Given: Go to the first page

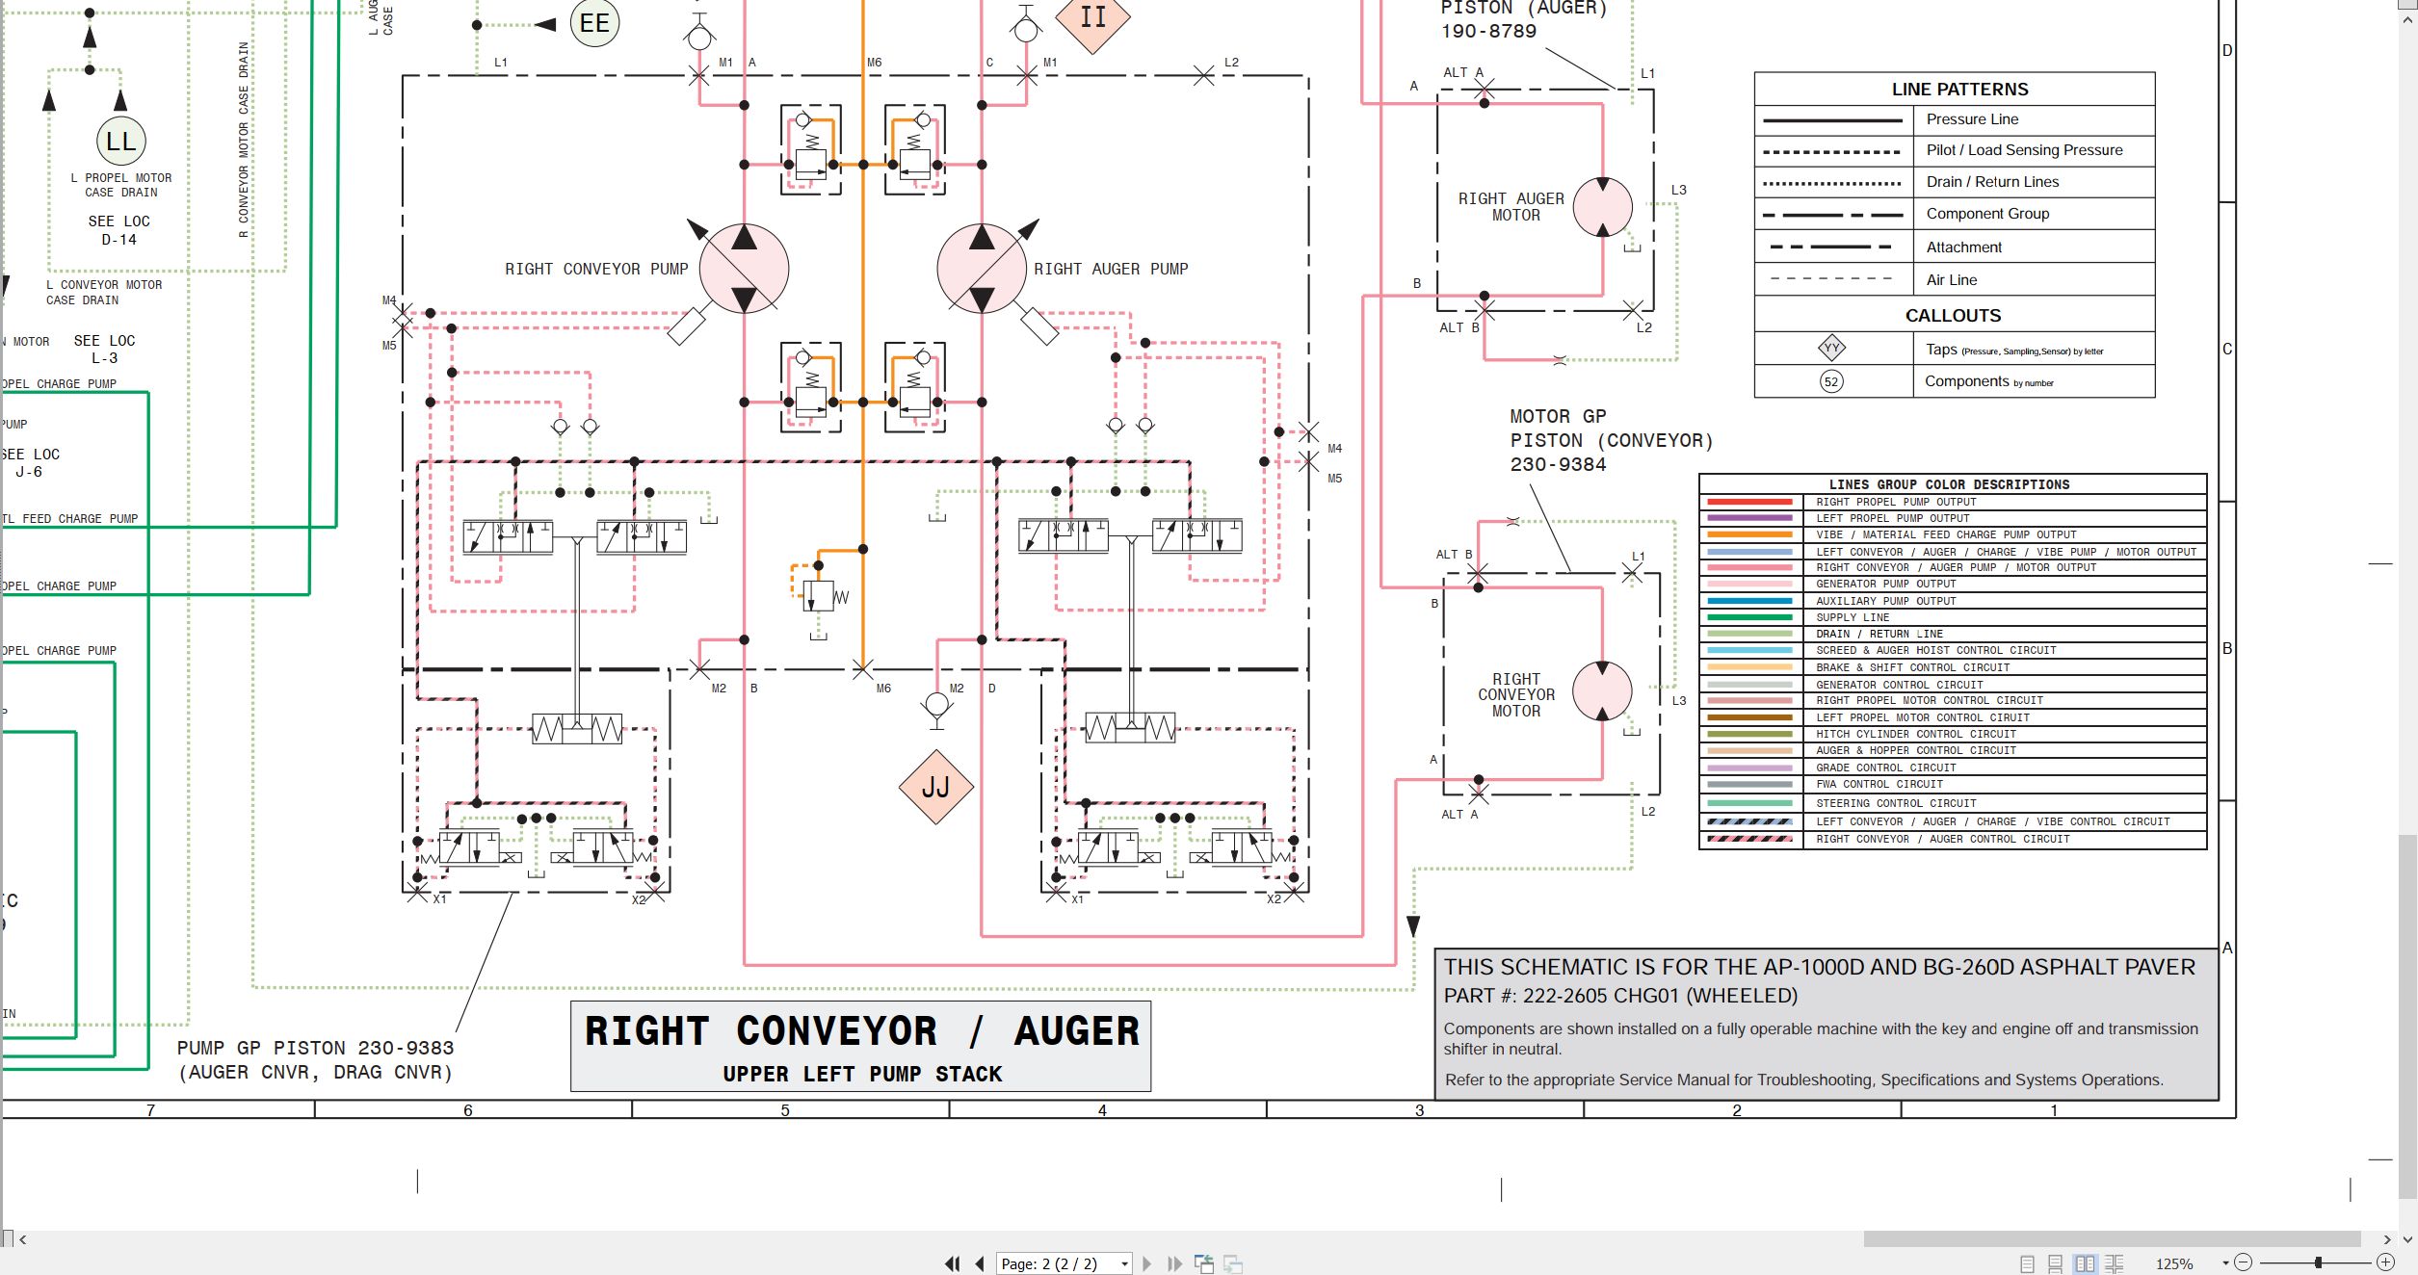Looking at the screenshot, I should (952, 1263).
